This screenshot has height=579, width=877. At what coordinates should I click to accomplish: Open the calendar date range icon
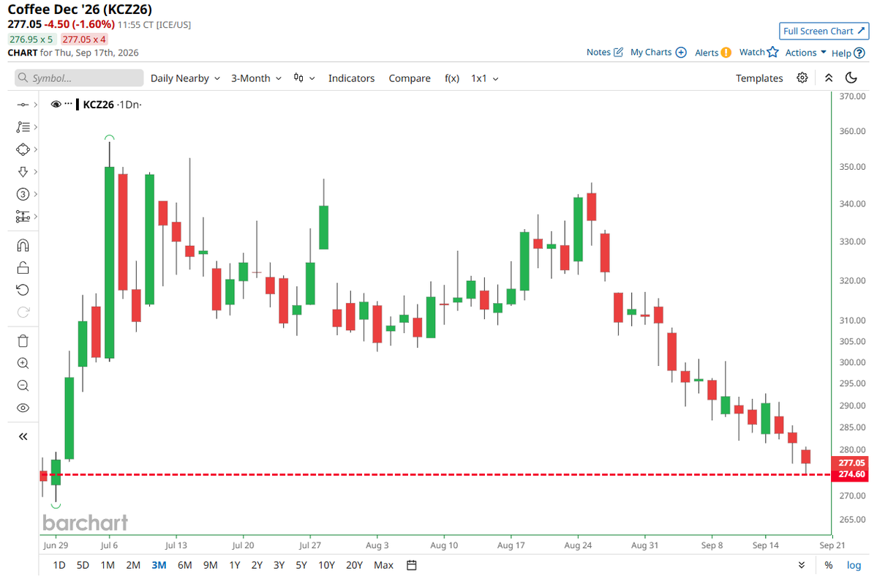pyautogui.click(x=412, y=565)
